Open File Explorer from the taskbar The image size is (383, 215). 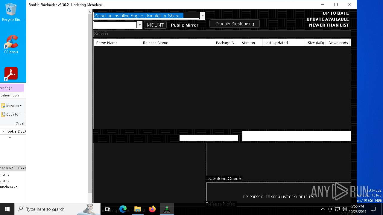pyautogui.click(x=138, y=209)
